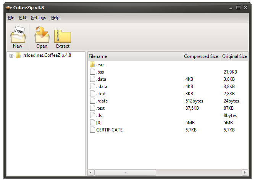255x181 pixels.
Task: Click the horizontal scrollbar left arrow
Action: (x=91, y=172)
